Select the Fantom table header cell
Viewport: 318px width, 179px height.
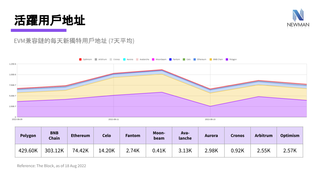tap(132, 136)
